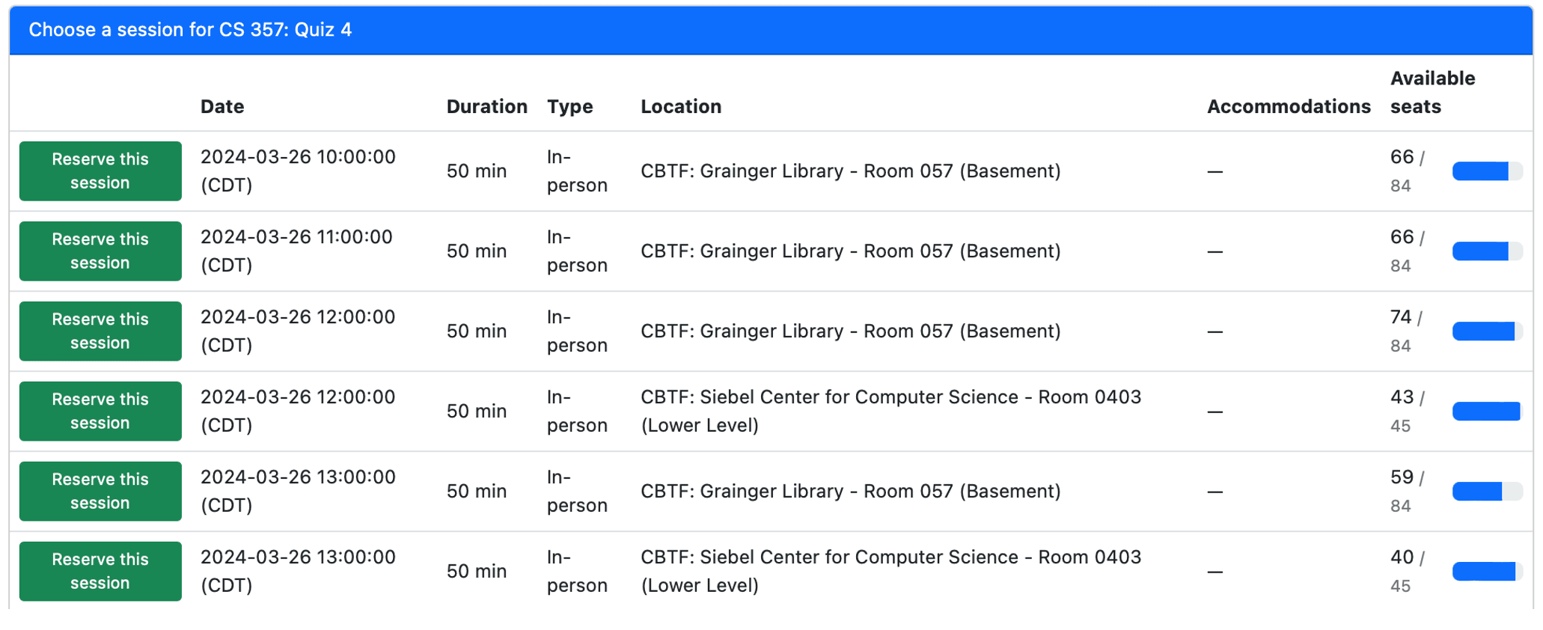The image size is (1543, 630).
Task: Click the Type column header
Action: click(x=570, y=106)
